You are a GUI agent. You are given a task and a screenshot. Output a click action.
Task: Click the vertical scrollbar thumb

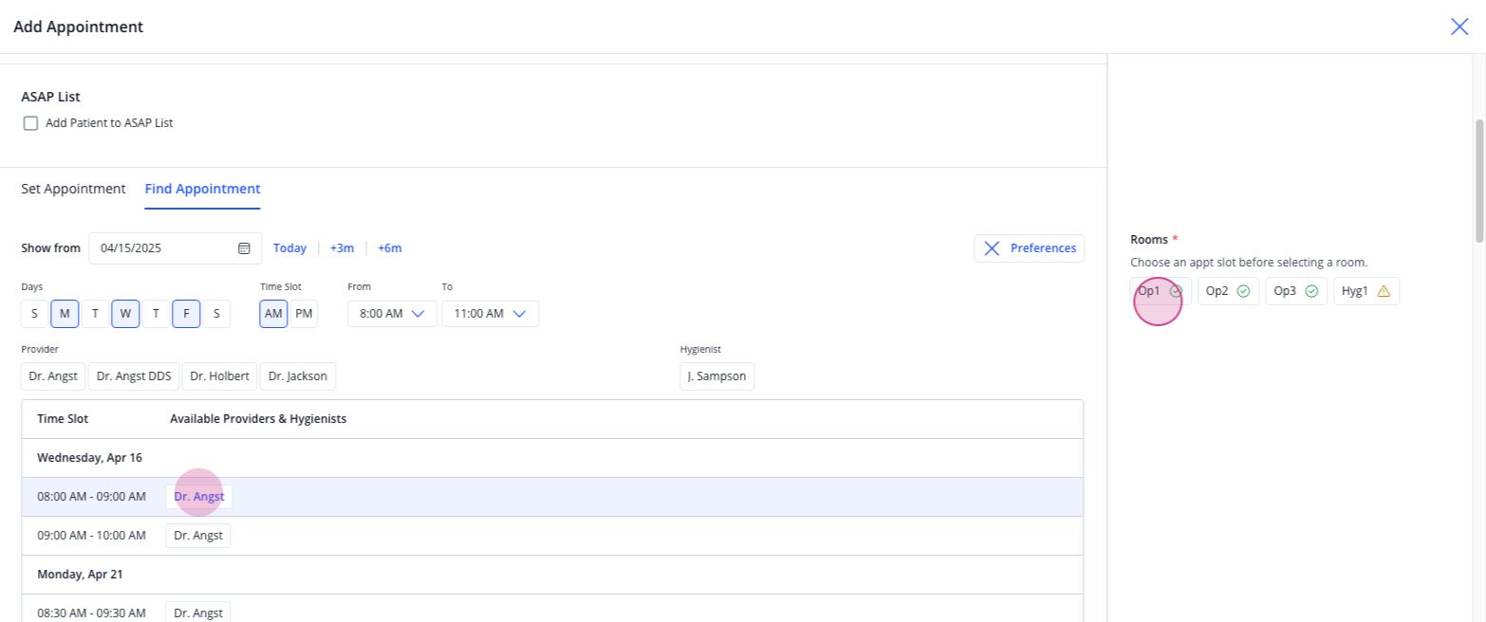(x=1478, y=182)
